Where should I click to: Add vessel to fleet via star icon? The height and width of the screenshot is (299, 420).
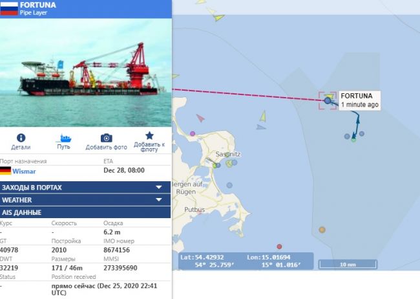point(149,135)
